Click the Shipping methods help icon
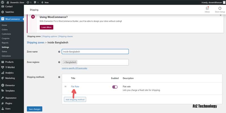226x113 pixels. [x=59, y=77]
